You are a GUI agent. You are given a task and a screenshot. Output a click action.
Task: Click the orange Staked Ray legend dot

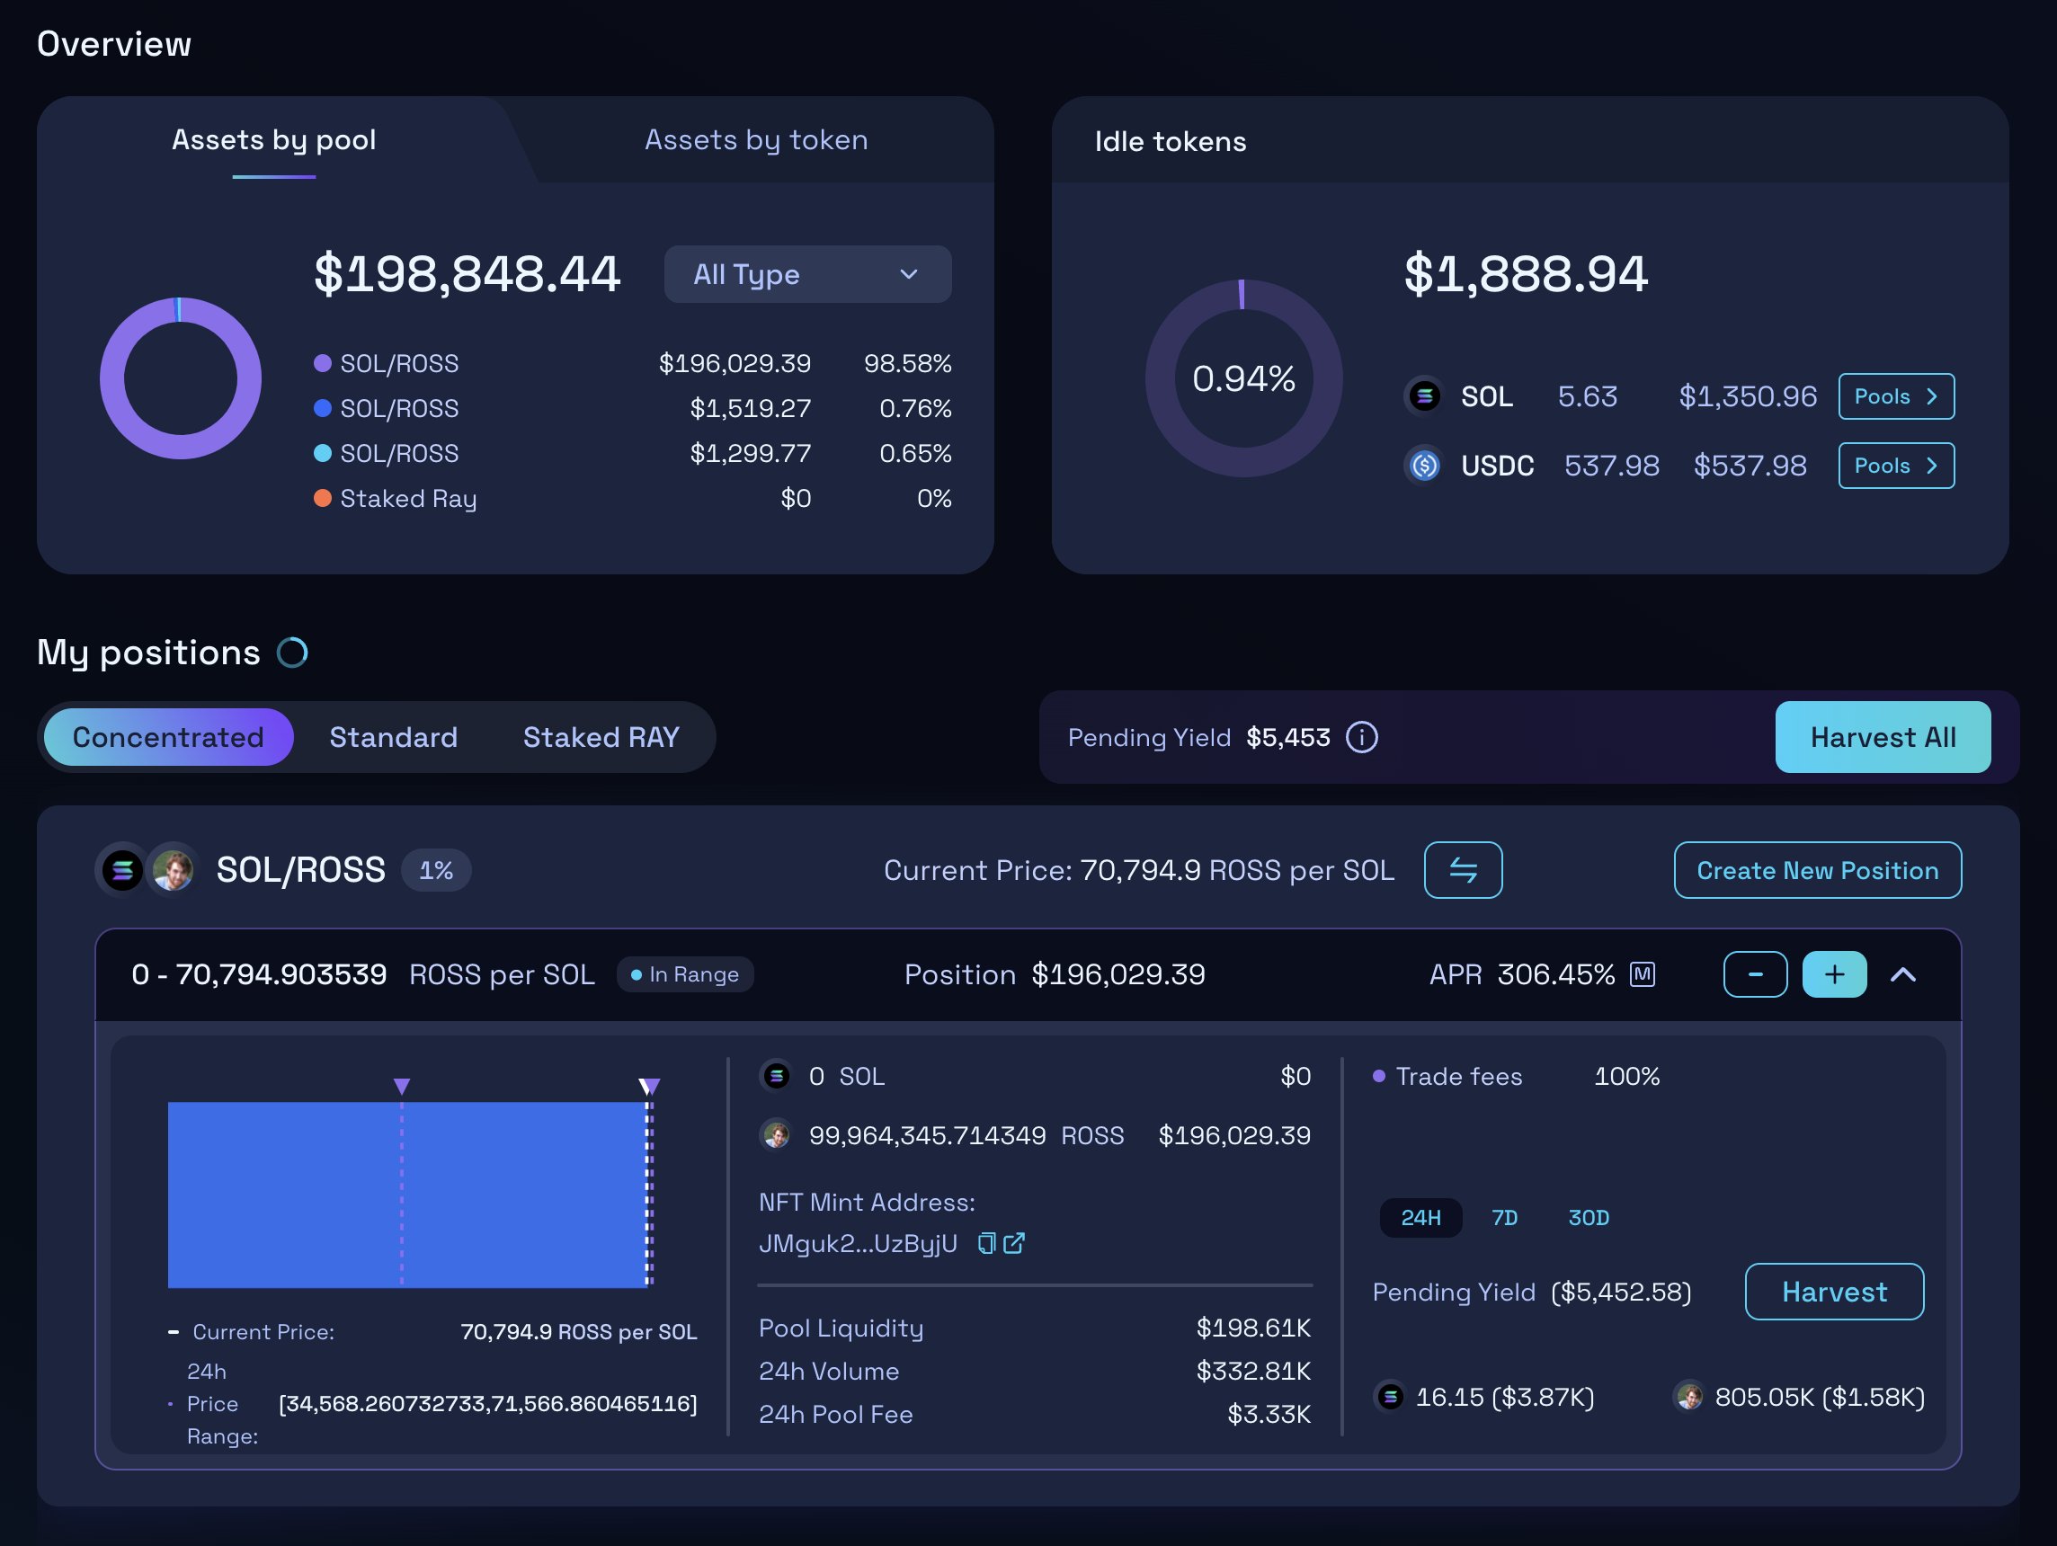click(323, 498)
